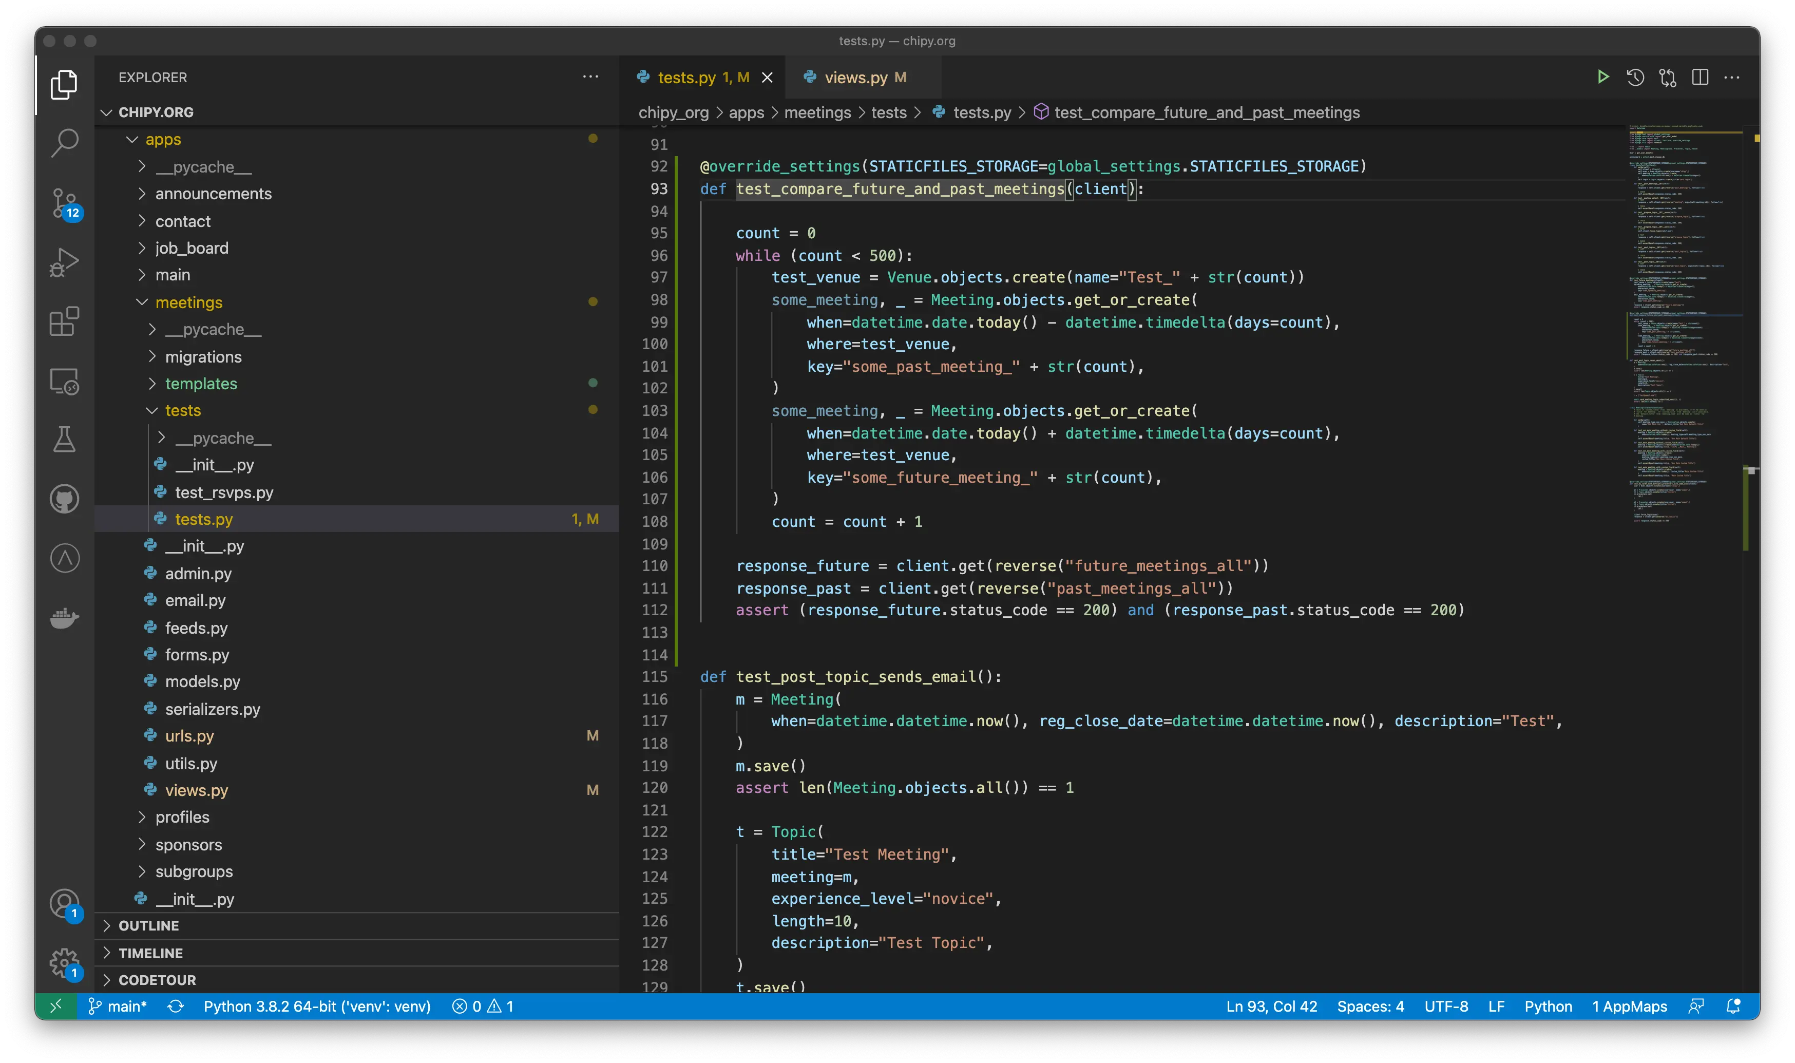Expand the templates folder

click(356, 384)
